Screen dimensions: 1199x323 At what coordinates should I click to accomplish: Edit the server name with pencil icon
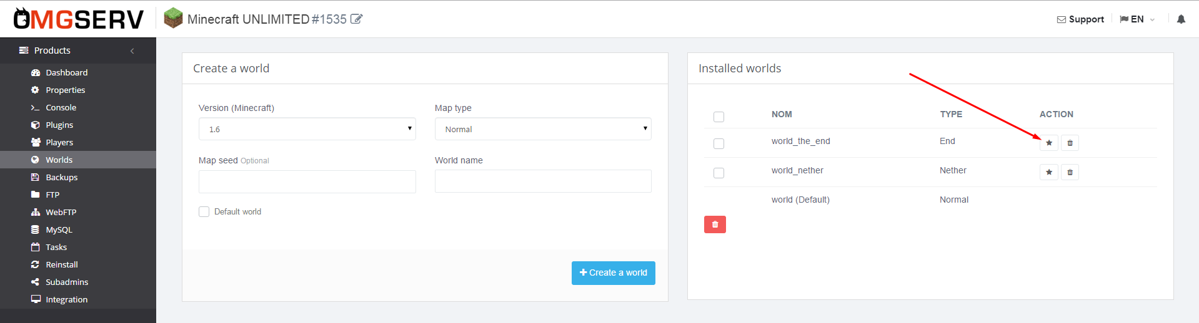[x=356, y=19]
